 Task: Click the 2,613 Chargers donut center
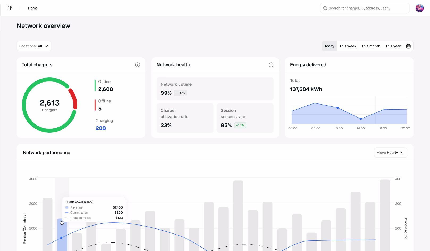click(x=49, y=105)
